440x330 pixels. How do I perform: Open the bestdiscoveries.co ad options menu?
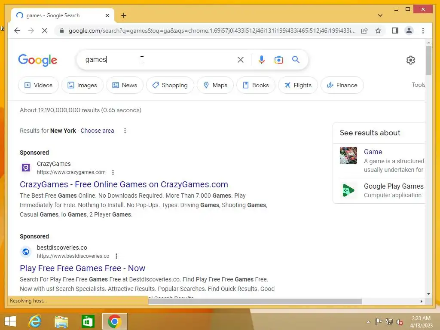click(x=116, y=256)
